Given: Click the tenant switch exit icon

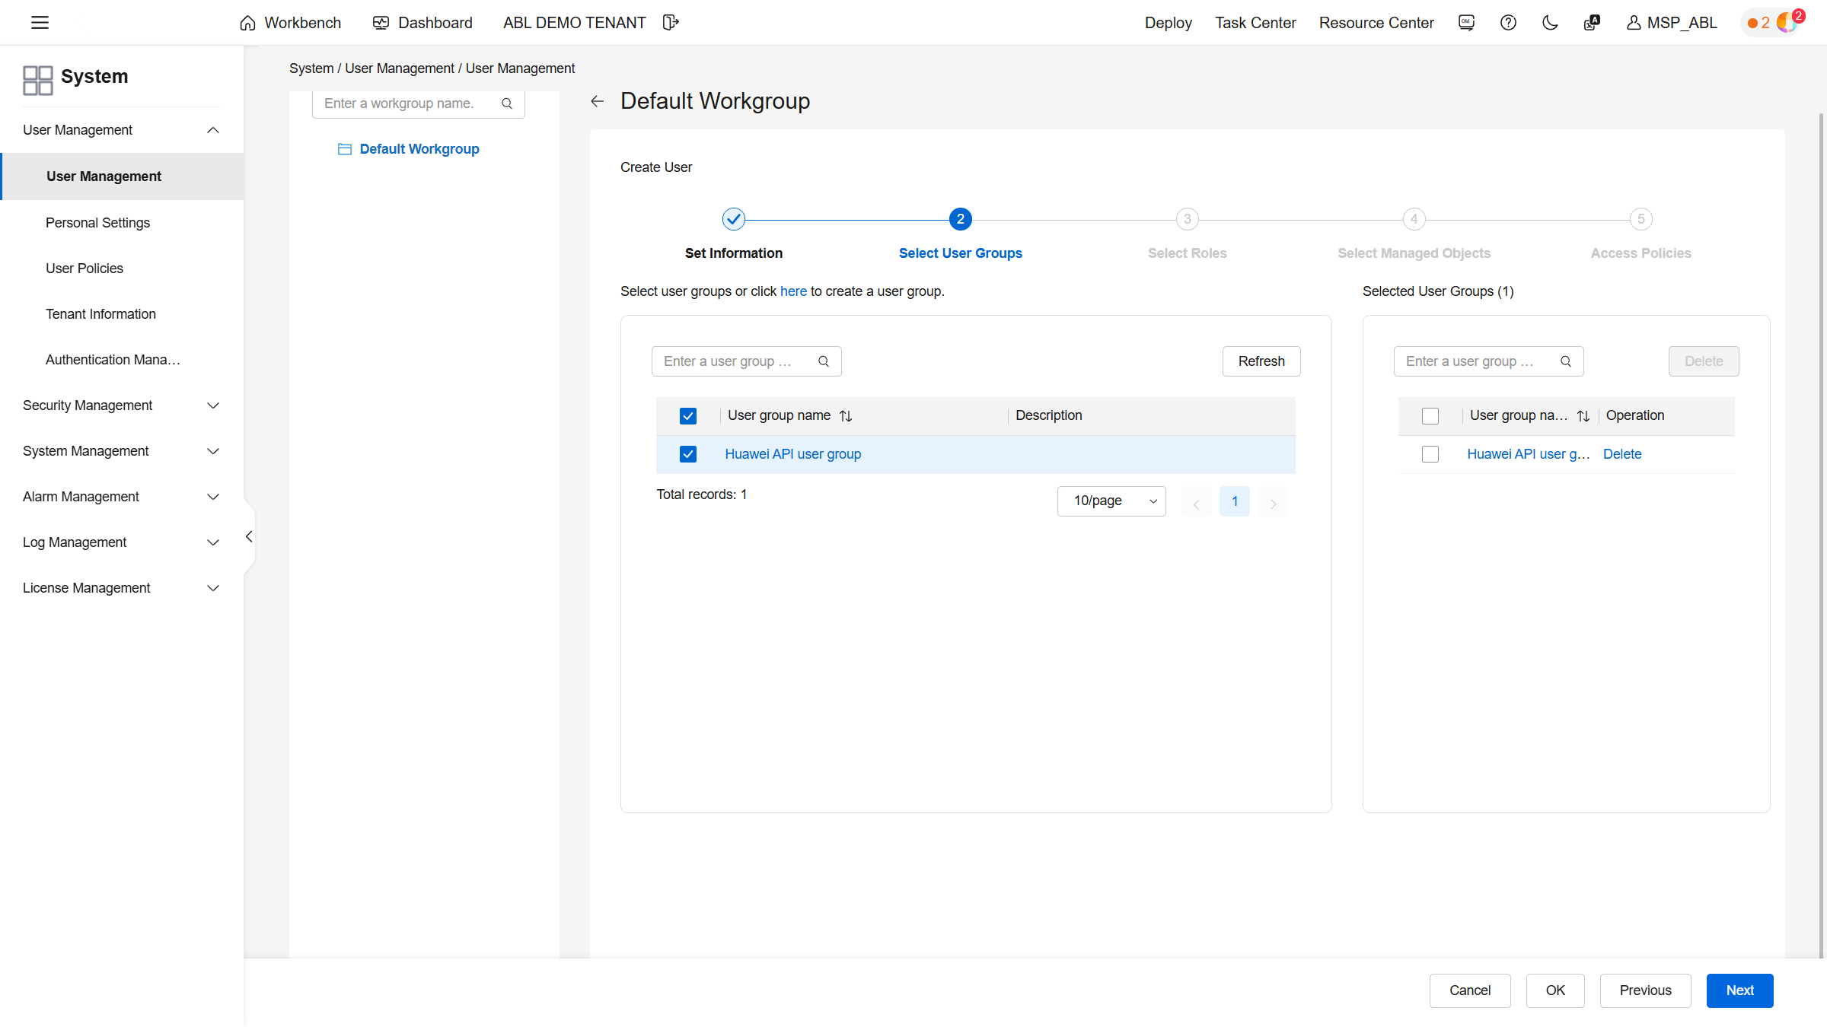Looking at the screenshot, I should click(x=670, y=23).
